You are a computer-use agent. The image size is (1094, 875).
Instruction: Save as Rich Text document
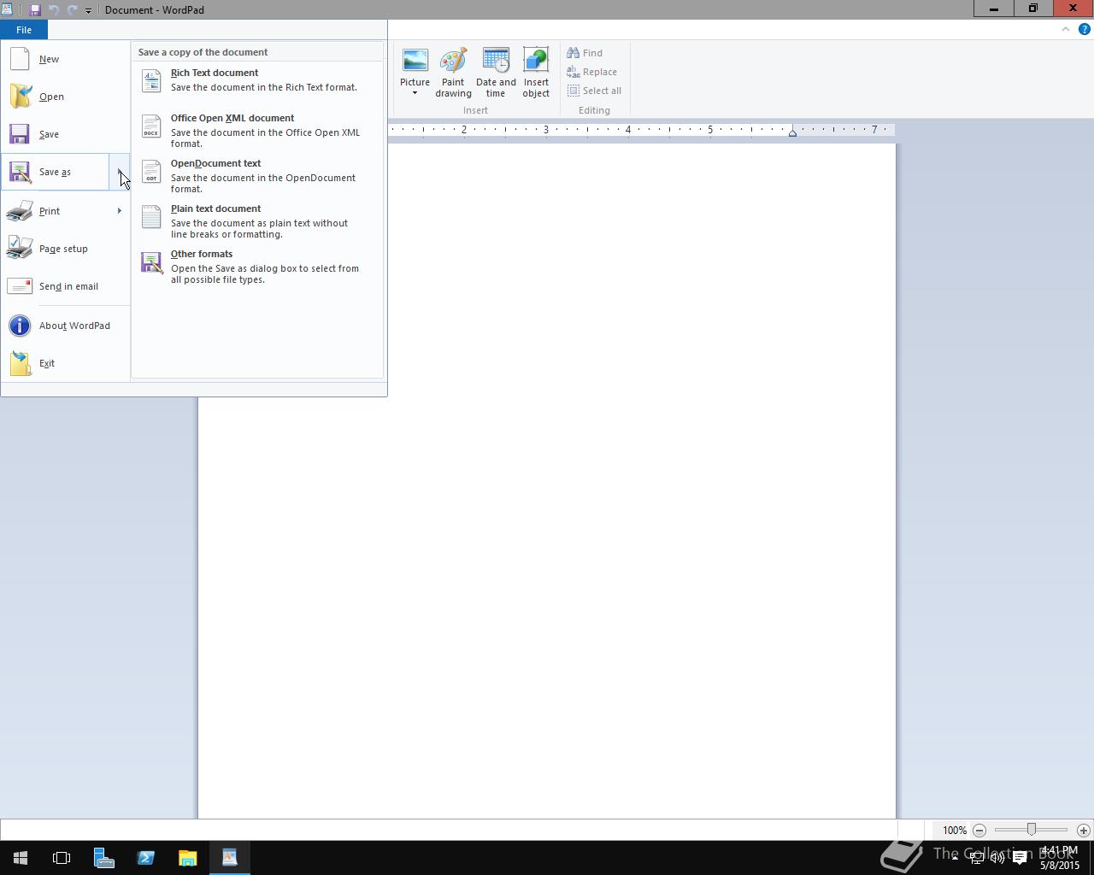(256, 80)
